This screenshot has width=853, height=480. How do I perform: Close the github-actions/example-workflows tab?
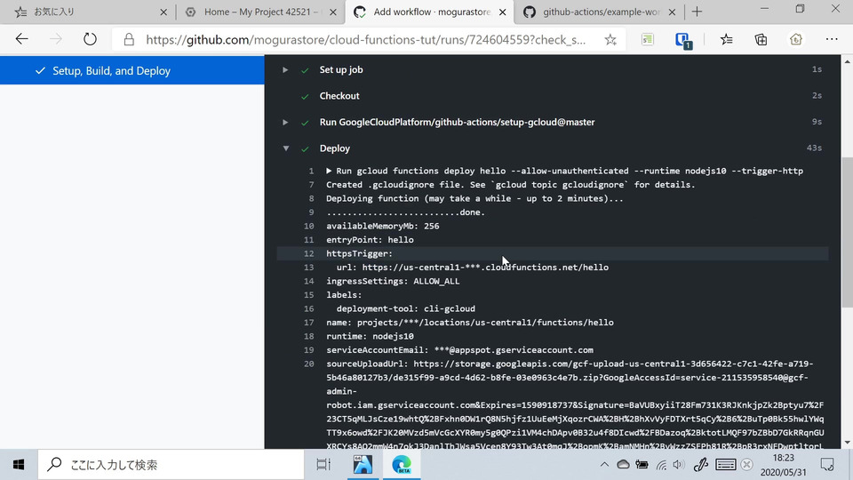[672, 12]
